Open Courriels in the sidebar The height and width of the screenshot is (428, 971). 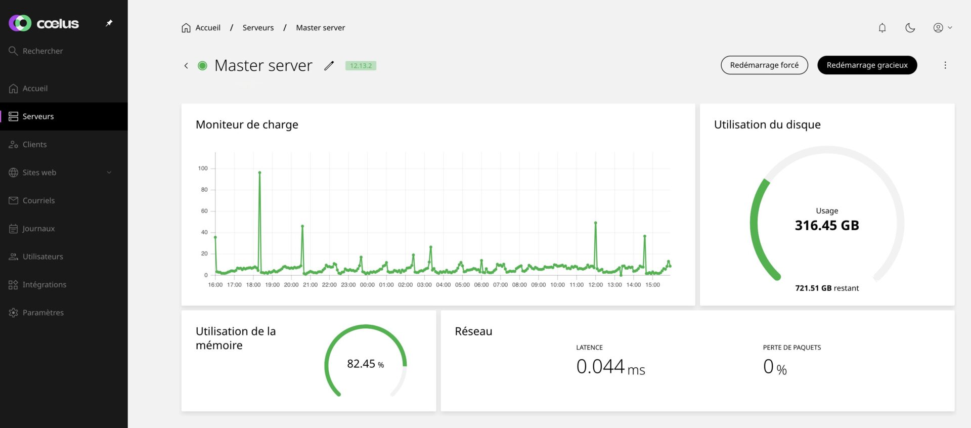[x=64, y=201]
